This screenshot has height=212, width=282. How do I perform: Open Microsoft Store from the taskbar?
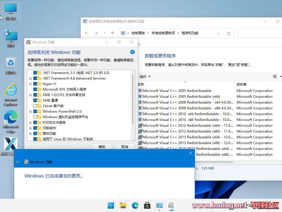coord(147,205)
